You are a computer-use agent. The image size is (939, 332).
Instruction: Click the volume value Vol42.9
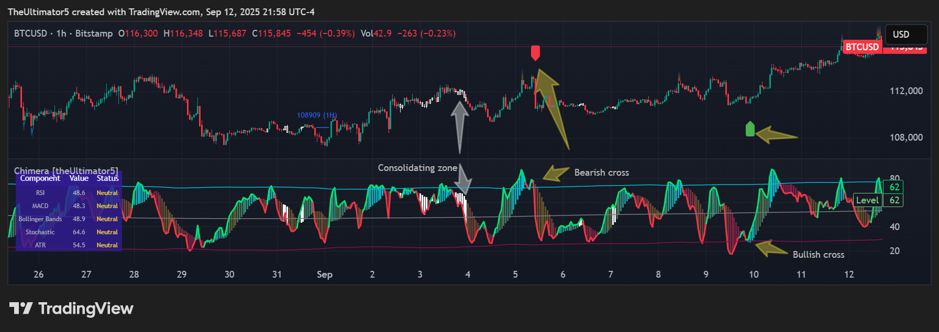tap(376, 33)
